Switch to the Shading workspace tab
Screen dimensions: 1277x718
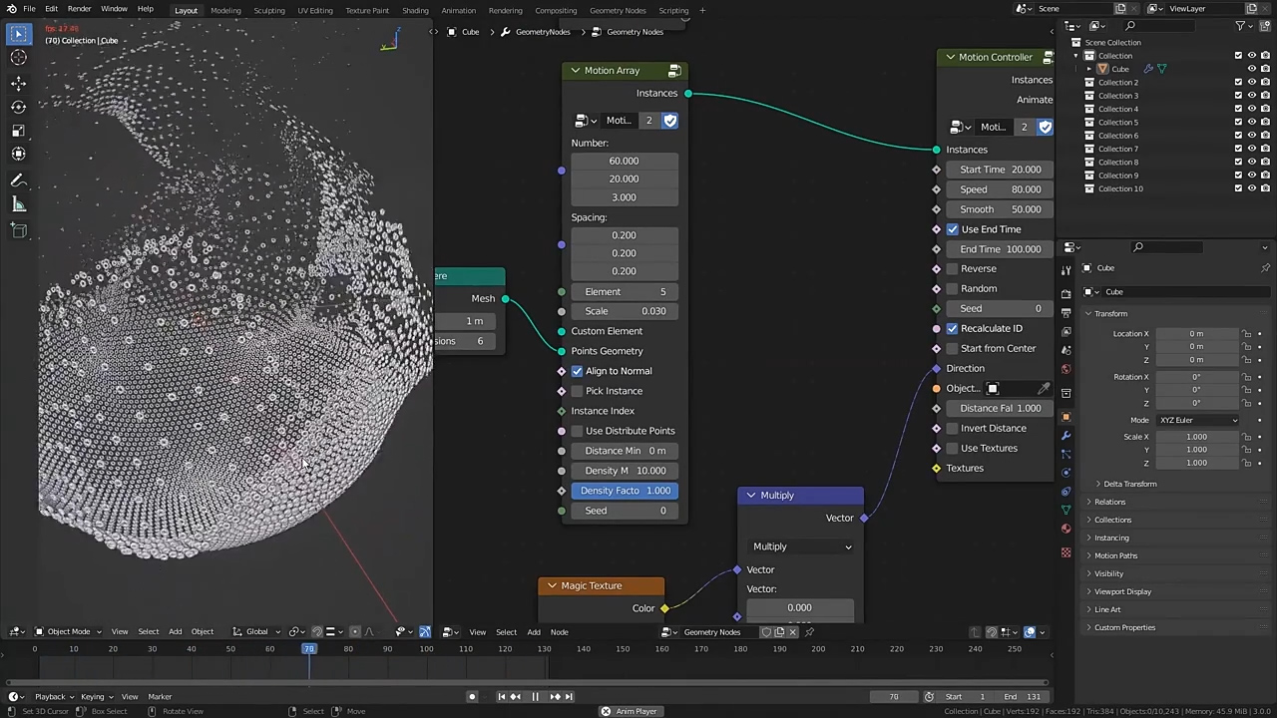click(415, 10)
